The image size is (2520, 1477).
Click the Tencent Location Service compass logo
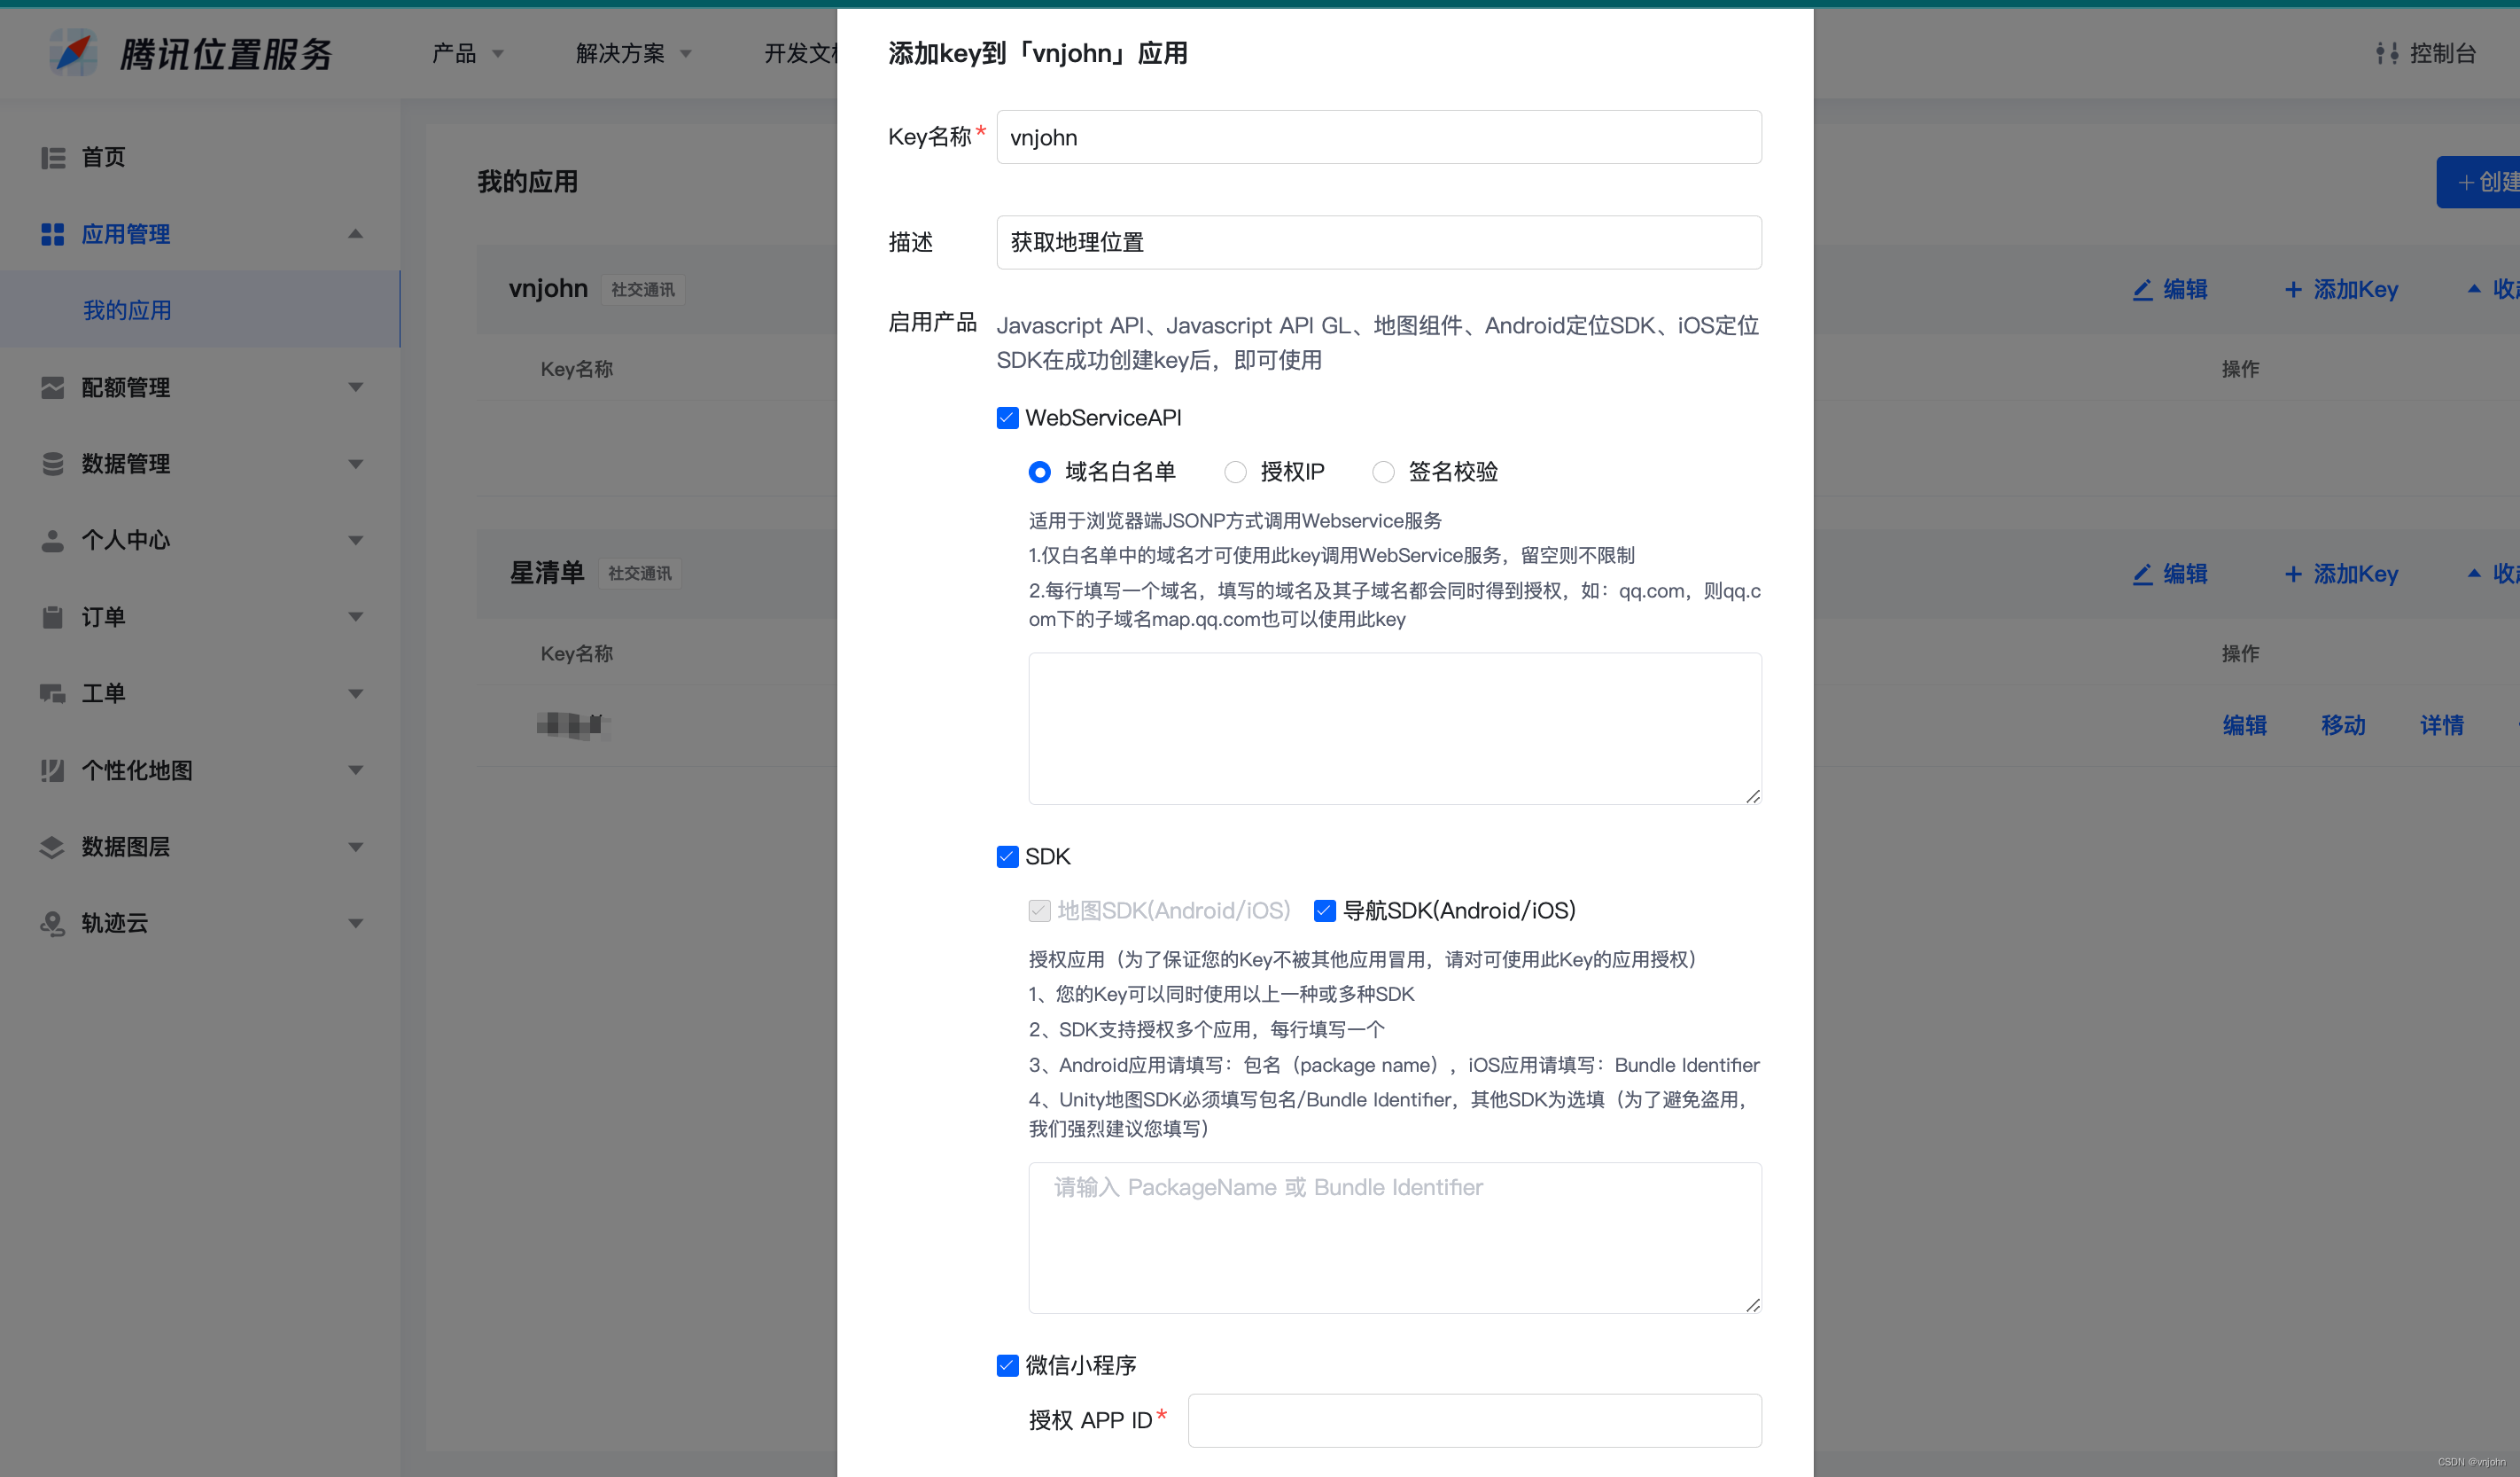[74, 53]
